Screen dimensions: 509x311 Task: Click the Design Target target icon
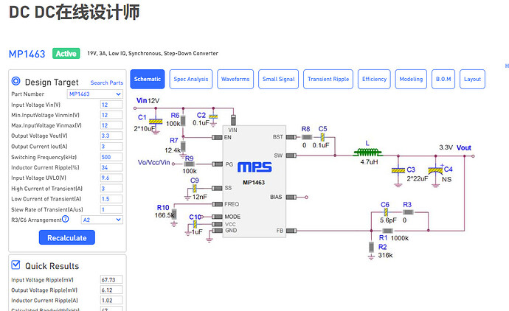point(16,81)
